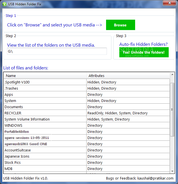Select the System Volume Information row
The height and width of the screenshot is (184, 178).
point(87,119)
